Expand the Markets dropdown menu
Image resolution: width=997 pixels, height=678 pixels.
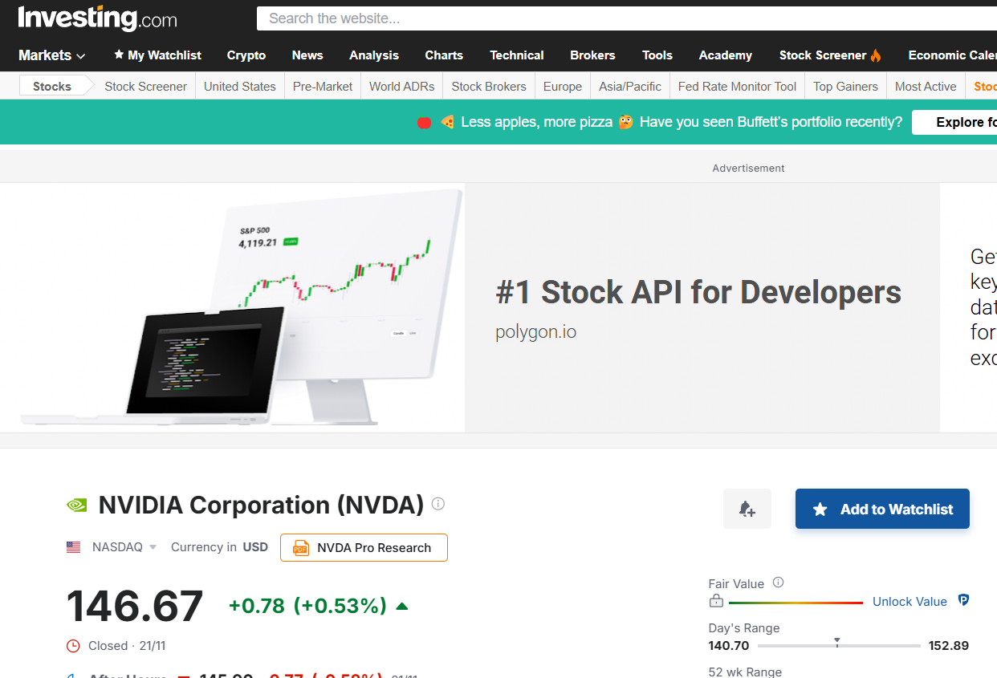[x=51, y=55]
